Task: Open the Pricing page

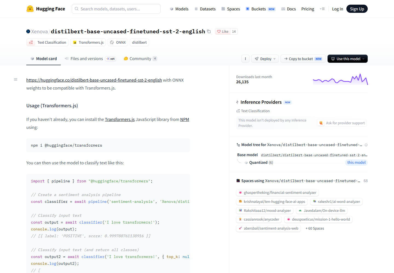Action: pos(308,9)
